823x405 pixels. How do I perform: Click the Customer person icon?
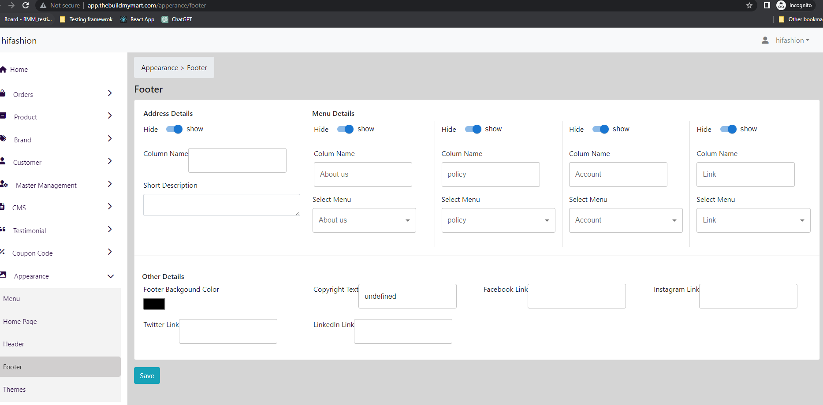[x=3, y=161]
